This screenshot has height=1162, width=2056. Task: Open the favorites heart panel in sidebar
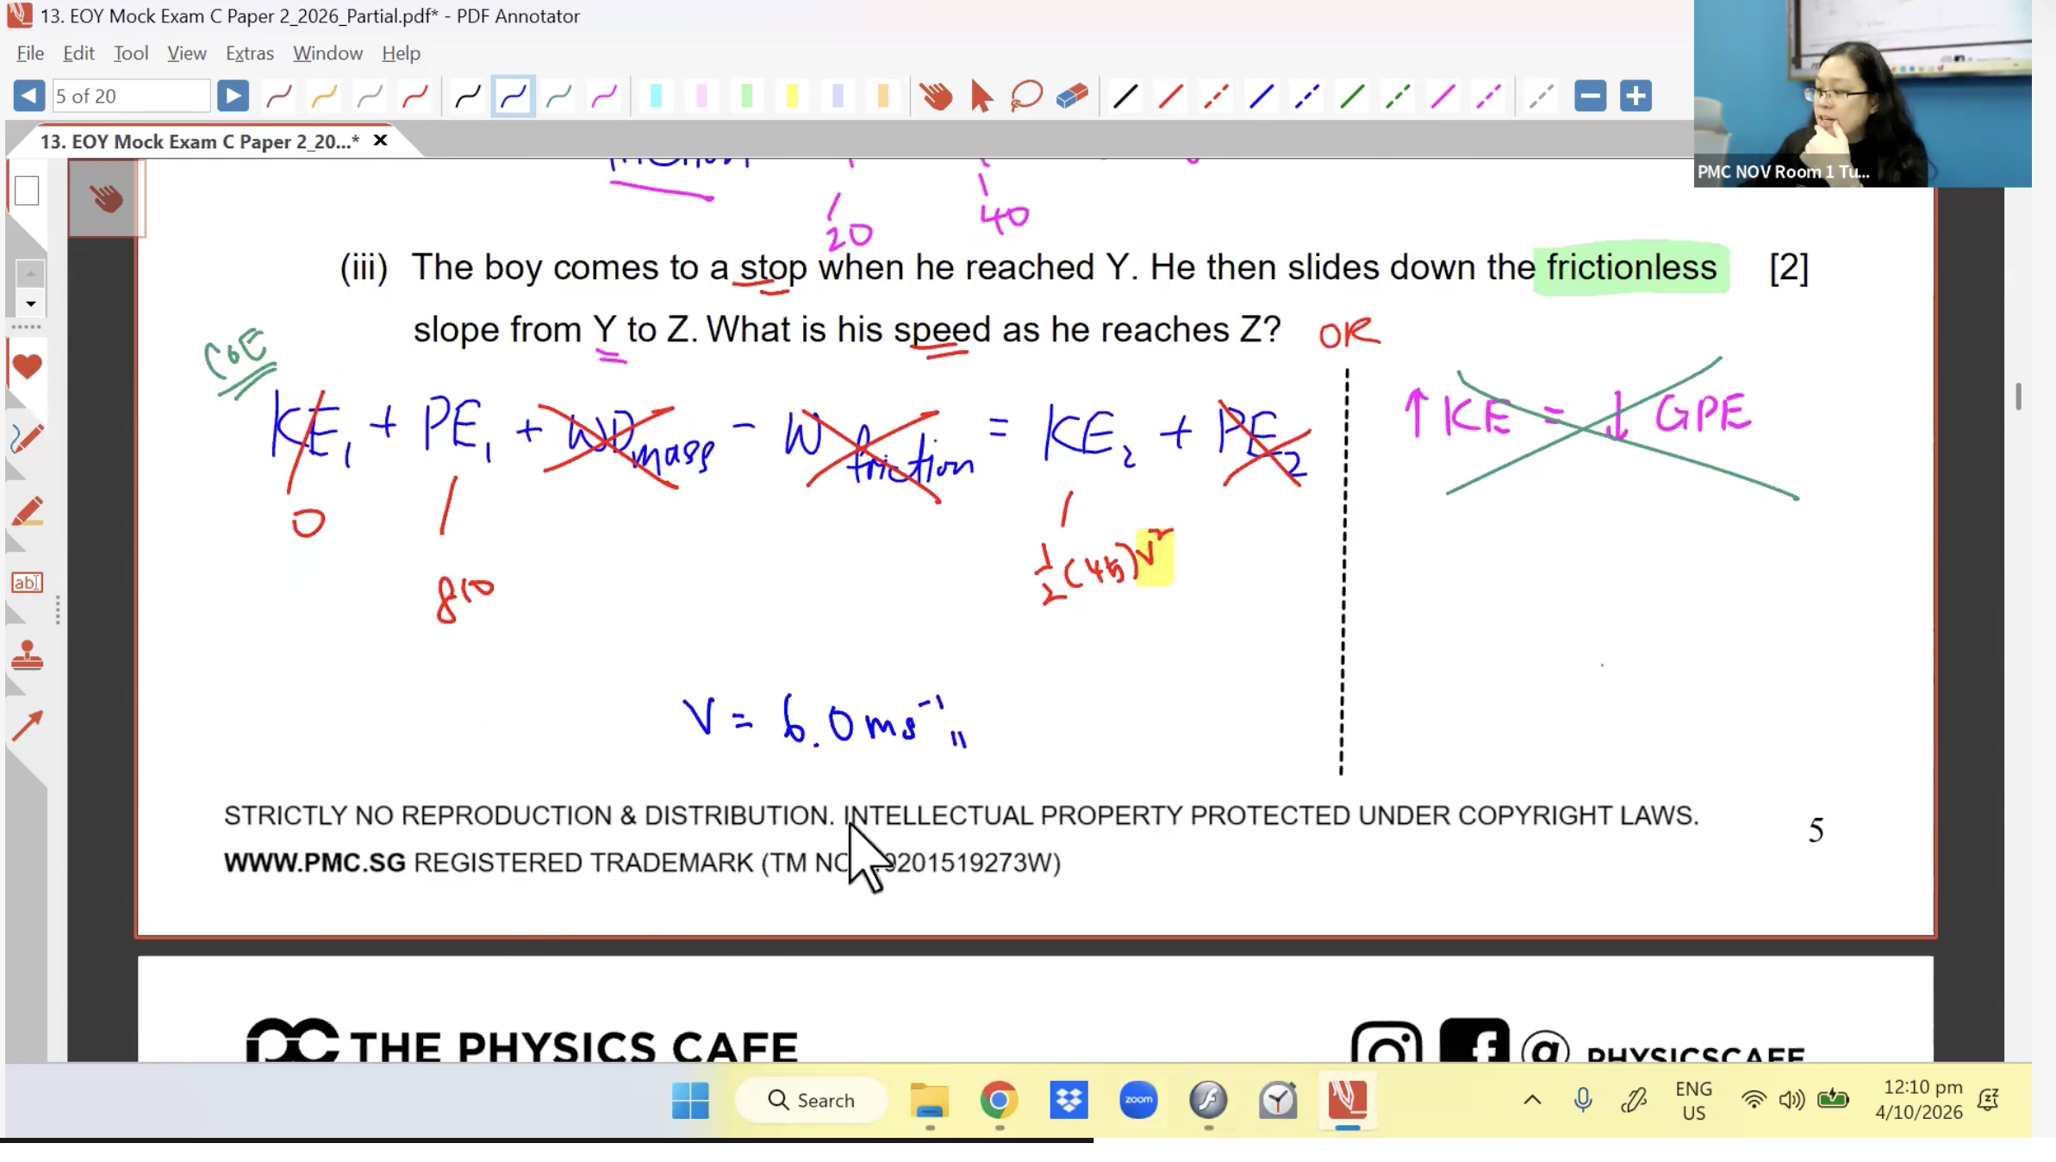(27, 367)
